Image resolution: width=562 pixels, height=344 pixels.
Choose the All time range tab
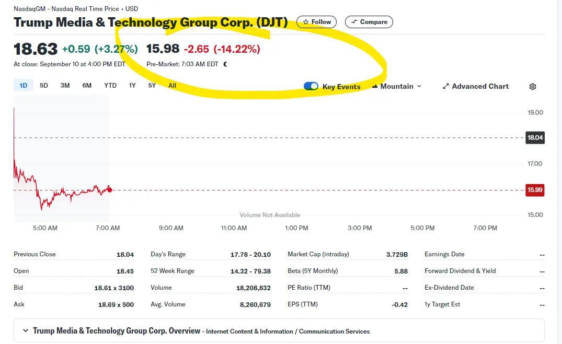[x=173, y=85]
